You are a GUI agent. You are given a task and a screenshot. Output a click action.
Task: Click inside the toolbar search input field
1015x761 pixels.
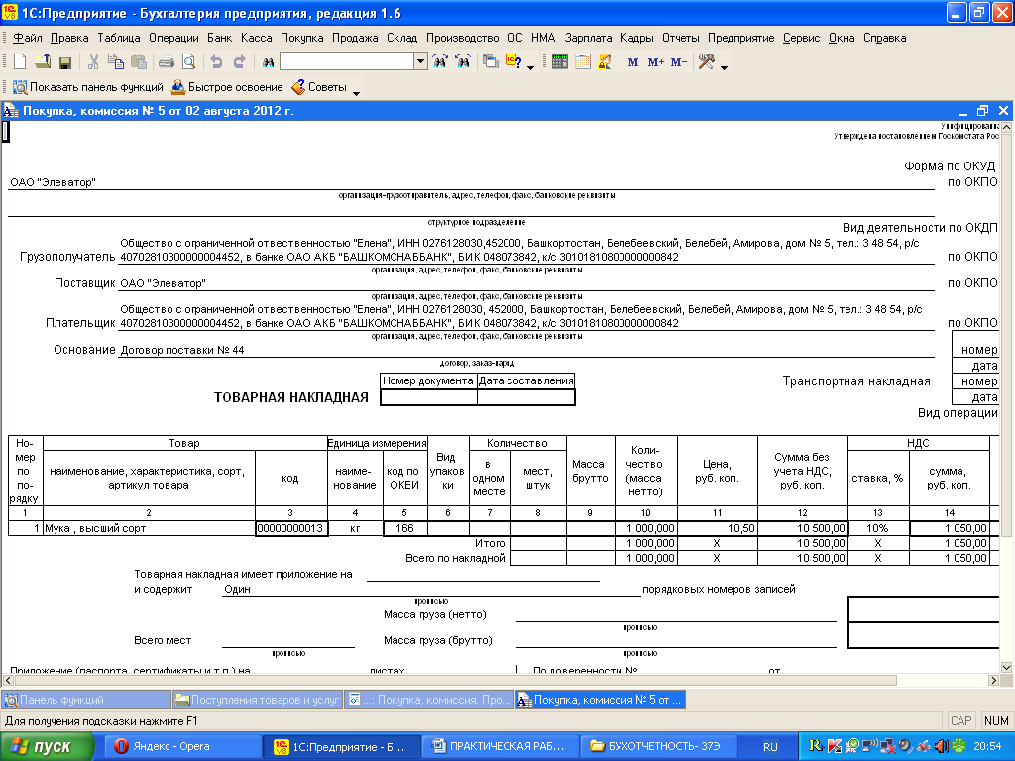point(347,62)
